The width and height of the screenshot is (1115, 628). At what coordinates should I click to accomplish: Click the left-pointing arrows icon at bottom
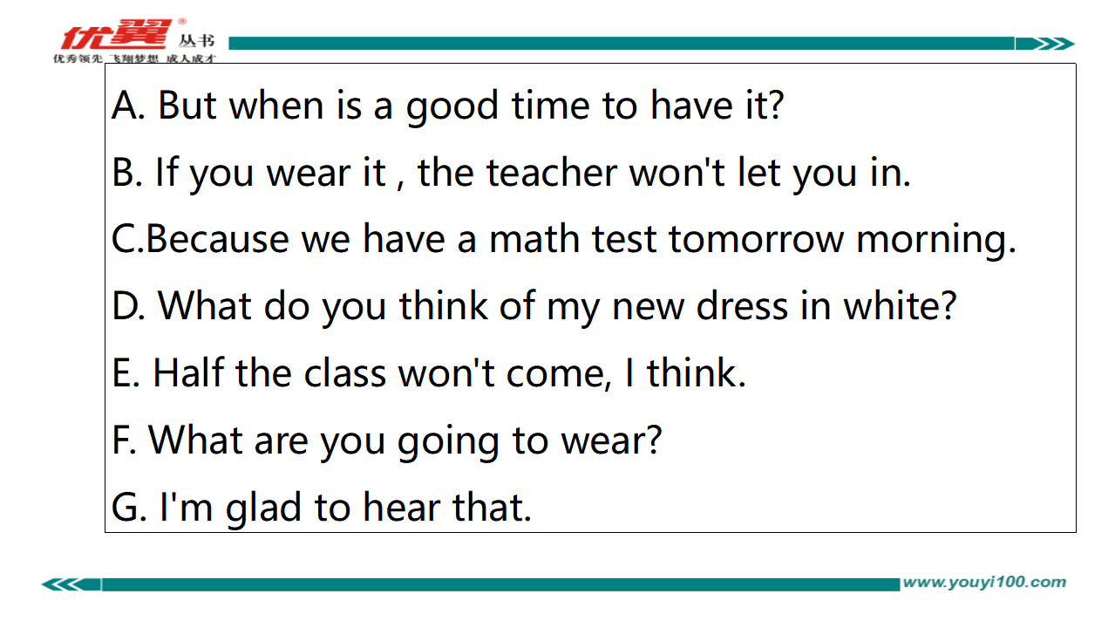click(x=70, y=584)
